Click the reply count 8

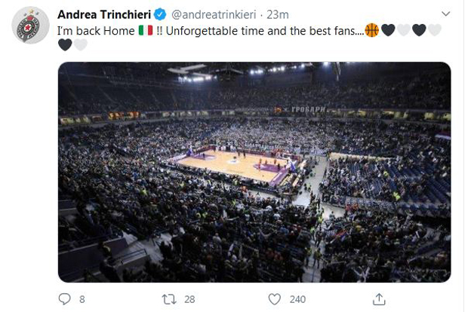(x=82, y=299)
